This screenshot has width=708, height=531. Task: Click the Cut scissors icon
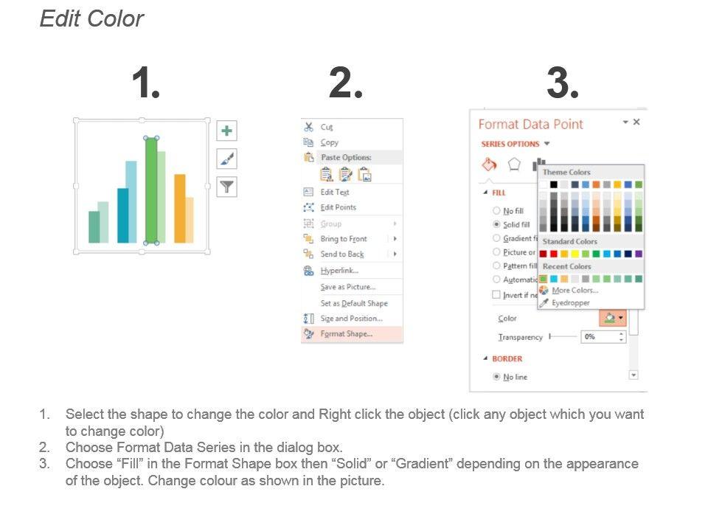click(x=309, y=127)
